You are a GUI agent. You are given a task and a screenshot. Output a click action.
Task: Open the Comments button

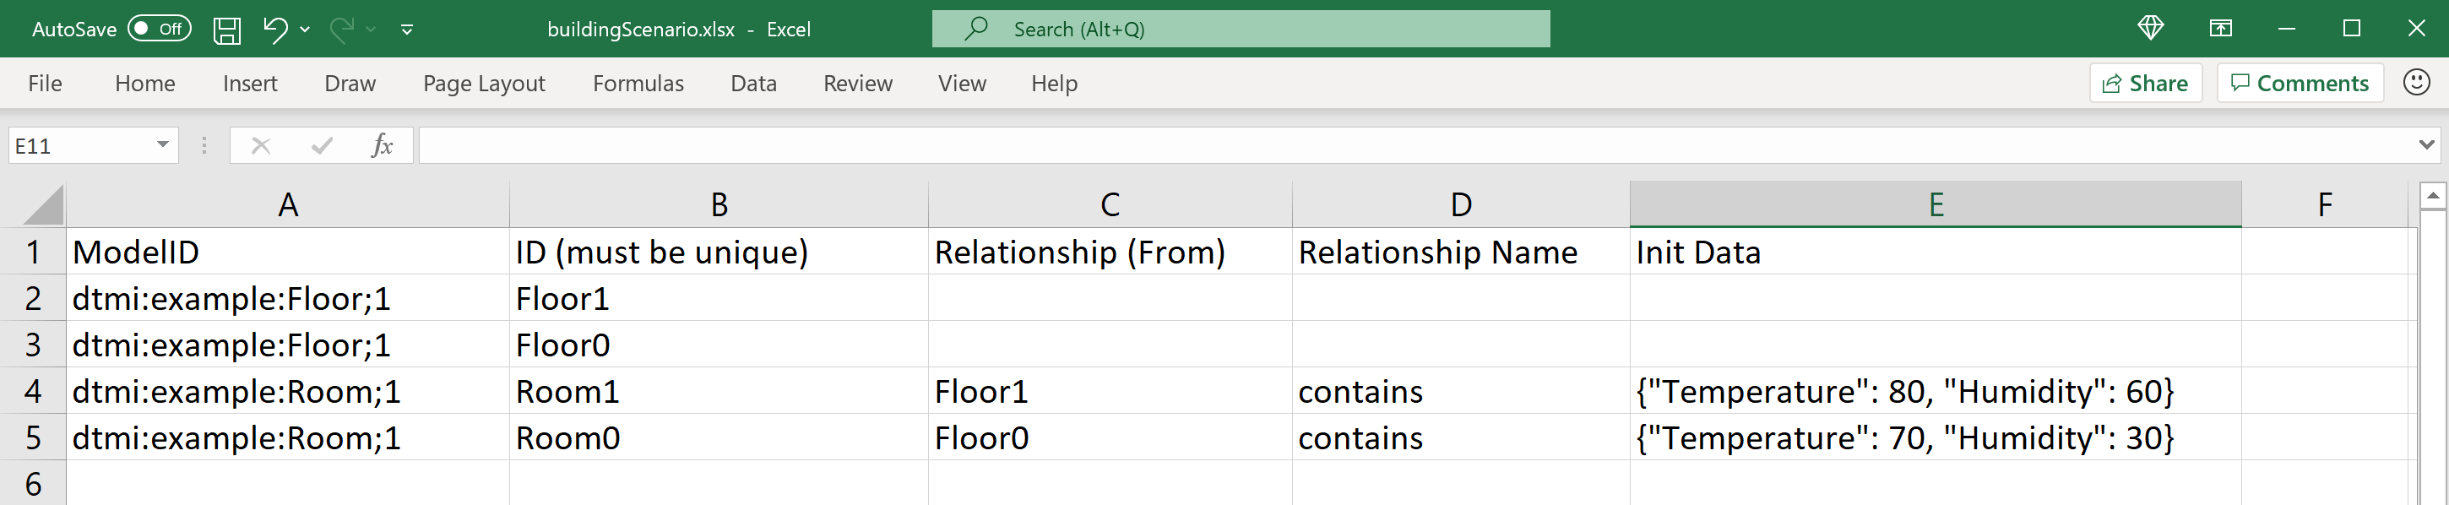pos(2299,84)
